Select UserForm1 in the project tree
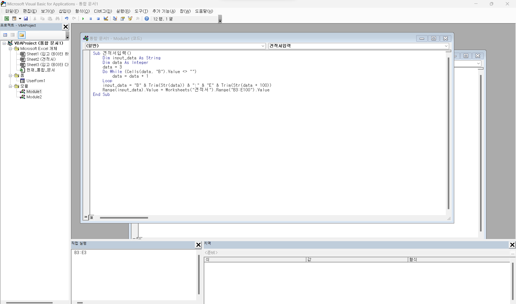Image resolution: width=516 pixels, height=304 pixels. (x=36, y=81)
